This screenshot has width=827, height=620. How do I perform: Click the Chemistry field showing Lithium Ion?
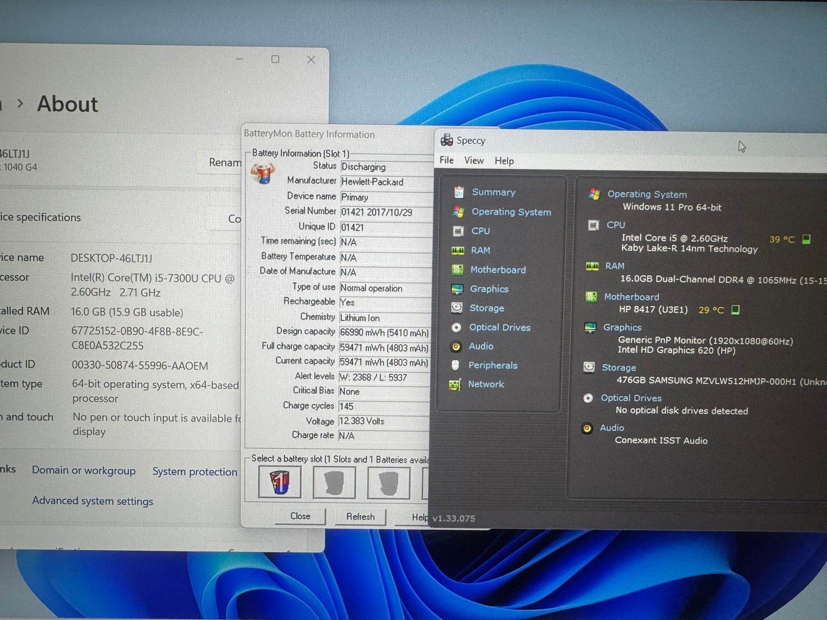[385, 318]
